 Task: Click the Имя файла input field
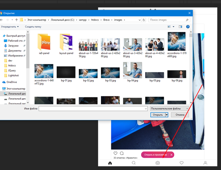[x=93, y=108]
